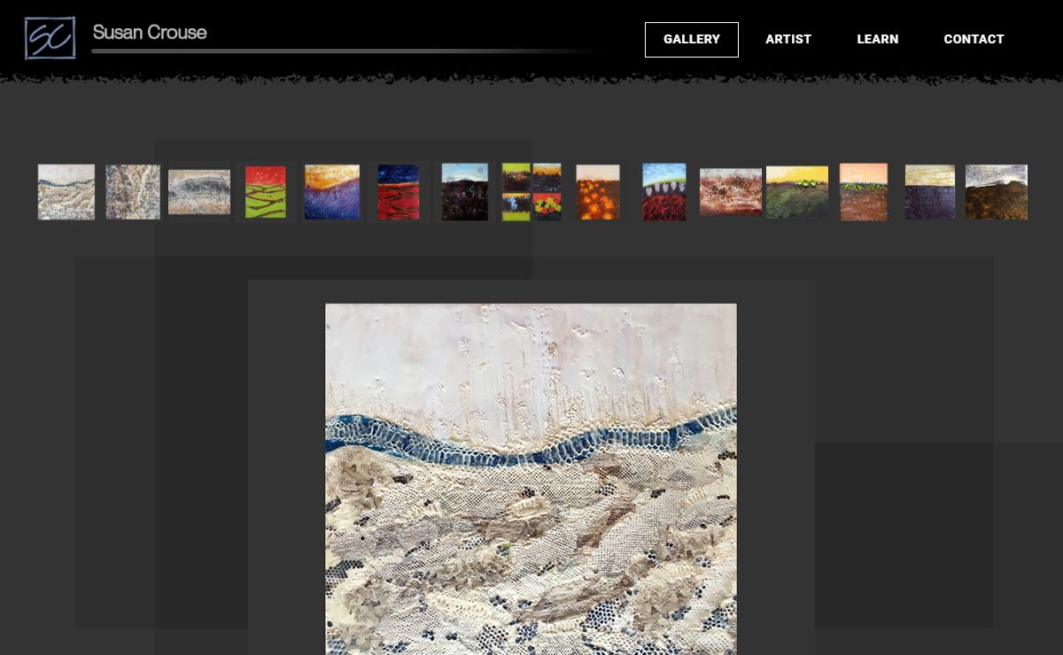Image resolution: width=1063 pixels, height=655 pixels.
Task: Open the four-panel grid thumbnail
Action: pos(531,192)
